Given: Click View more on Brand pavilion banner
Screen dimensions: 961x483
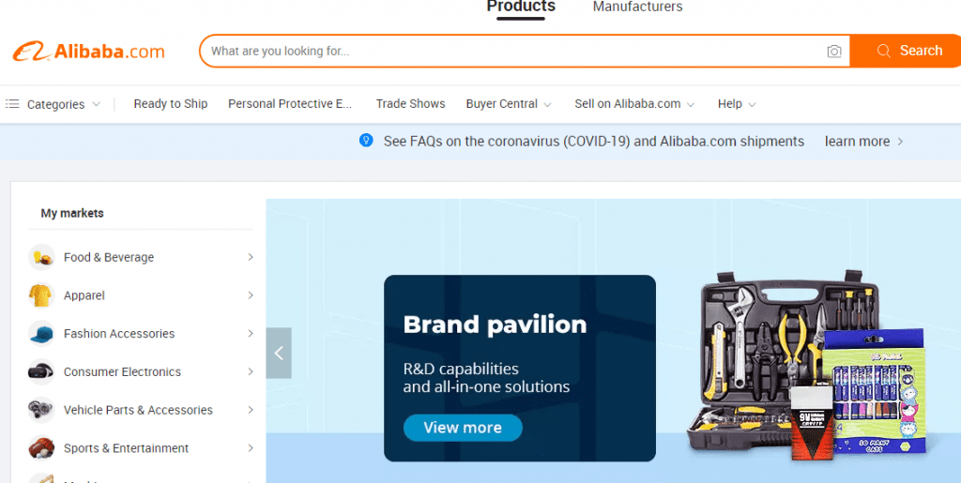Looking at the screenshot, I should [463, 428].
